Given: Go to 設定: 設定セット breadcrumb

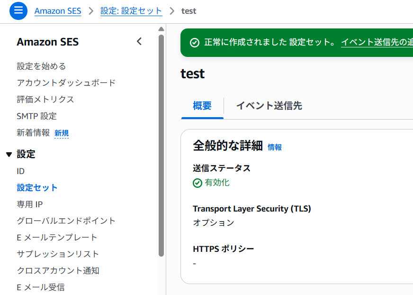Looking at the screenshot, I should 131,11.
